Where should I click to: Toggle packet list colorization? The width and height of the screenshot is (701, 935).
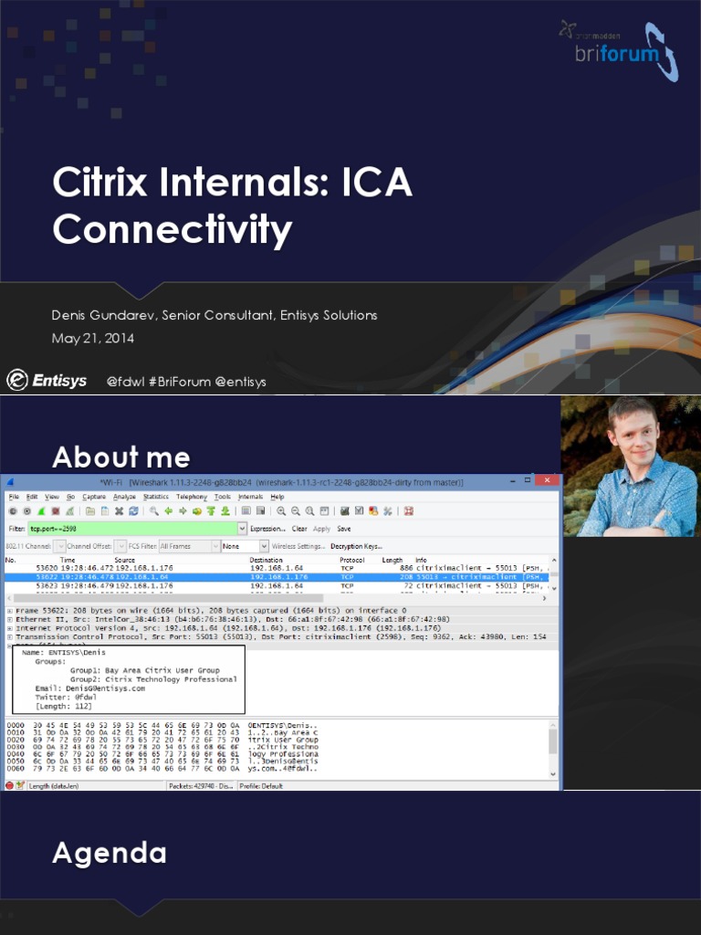click(246, 511)
